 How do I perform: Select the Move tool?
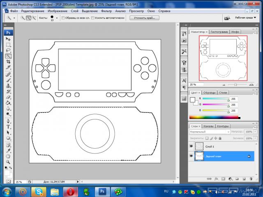pyautogui.click(x=8, y=39)
